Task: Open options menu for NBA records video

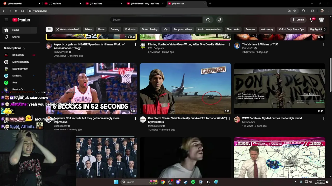Action: tap(135, 119)
